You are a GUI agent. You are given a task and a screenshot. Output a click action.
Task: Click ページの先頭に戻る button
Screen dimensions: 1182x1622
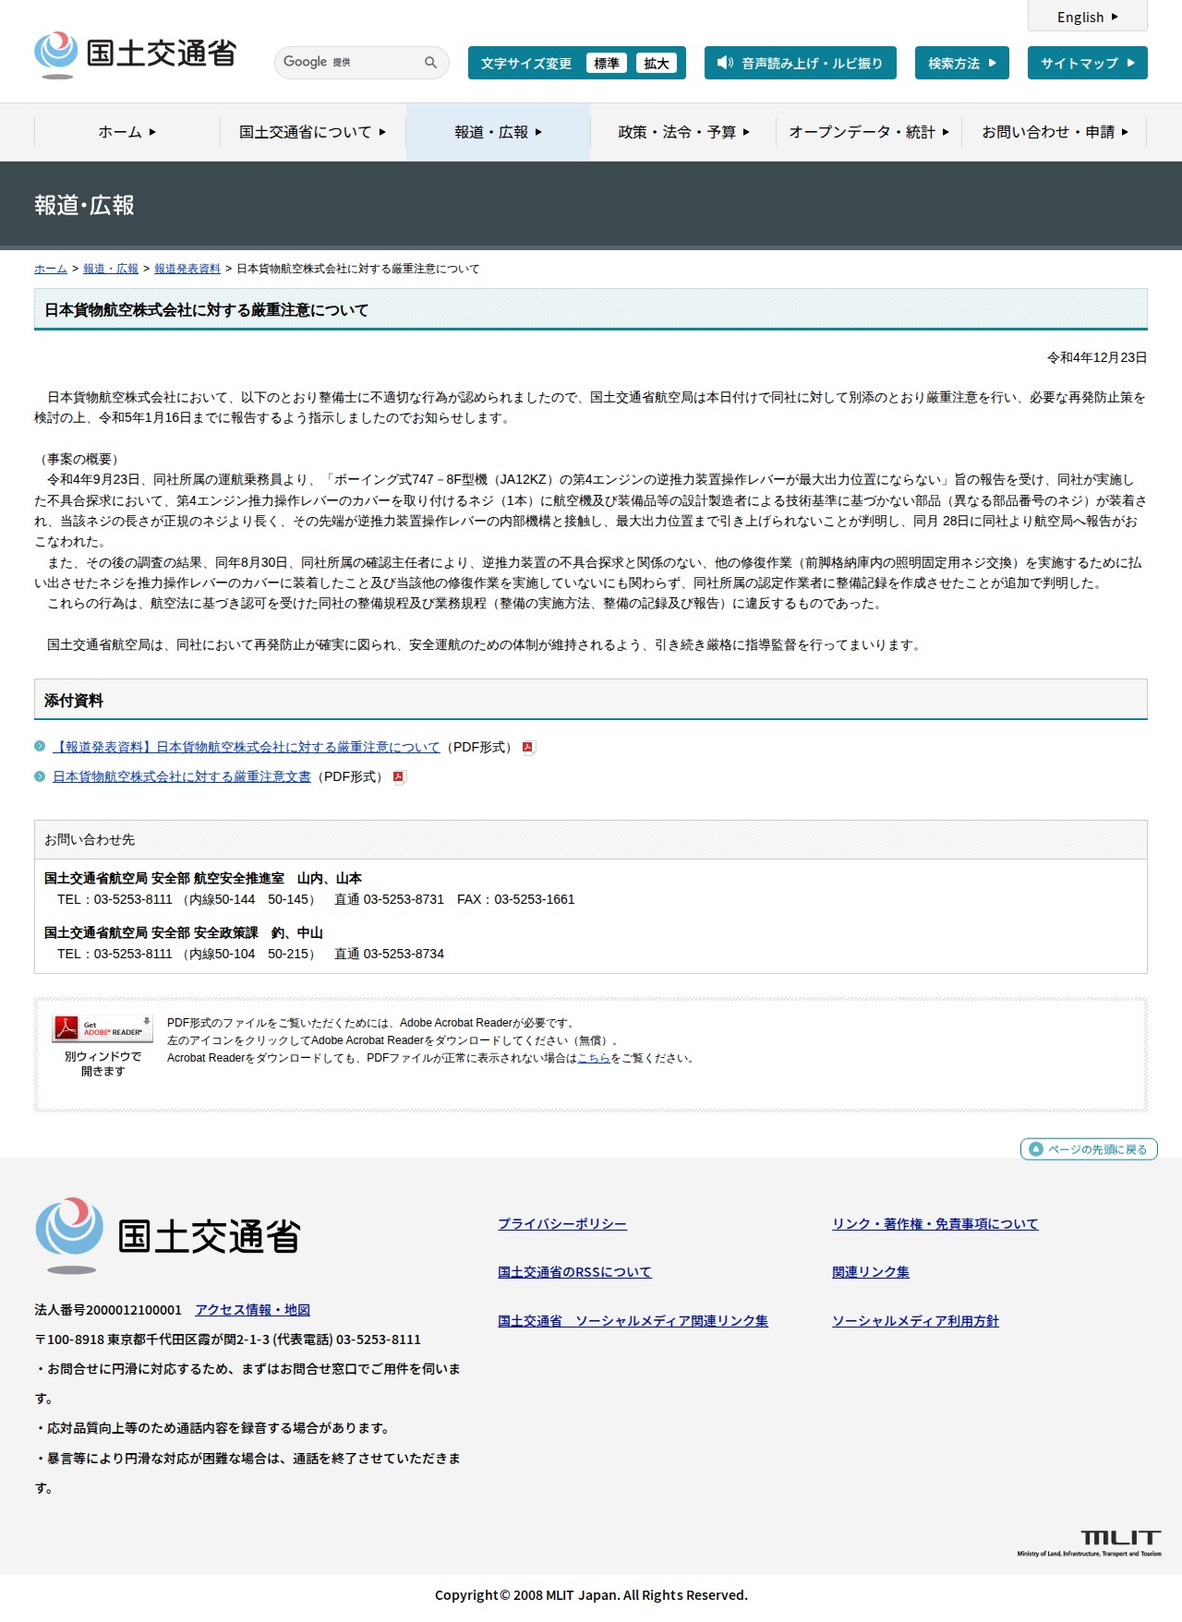click(1089, 1149)
